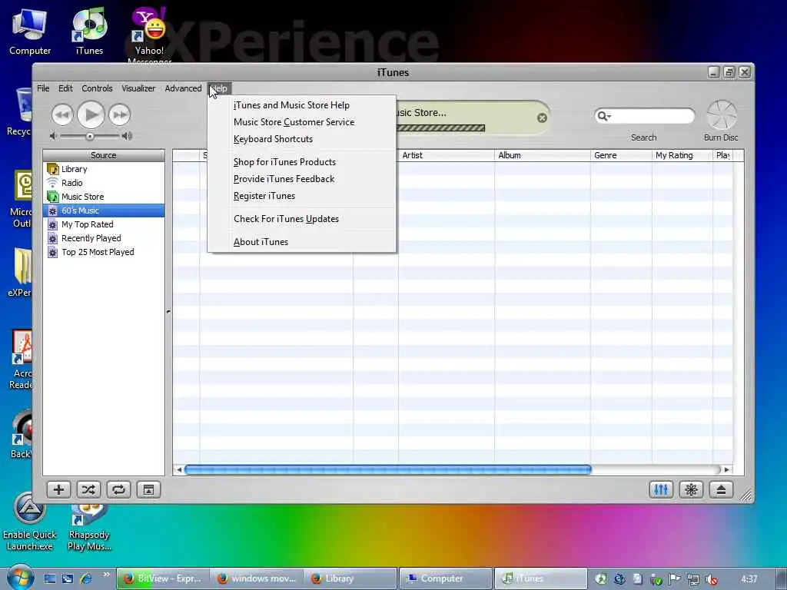The height and width of the screenshot is (590, 787).
Task: Choose Register iTunes
Action: (x=301, y=196)
